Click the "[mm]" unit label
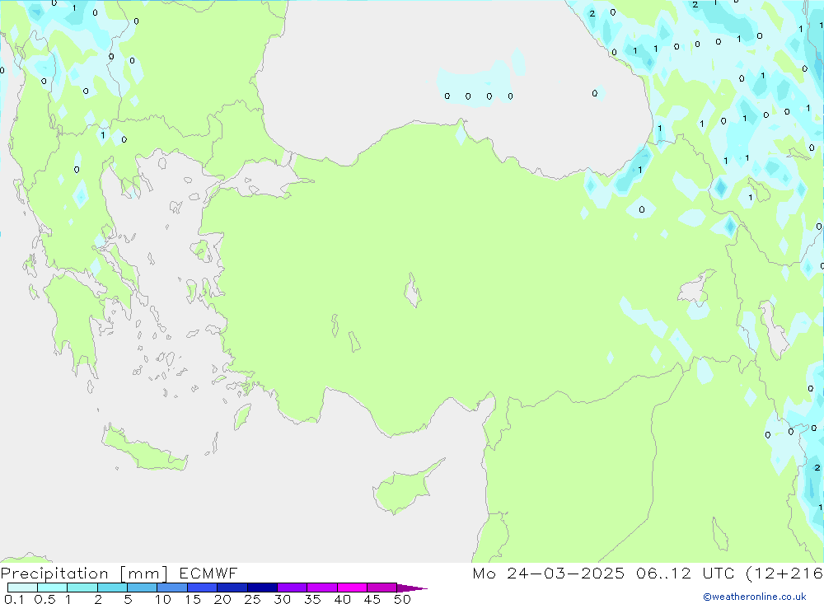 (144, 574)
